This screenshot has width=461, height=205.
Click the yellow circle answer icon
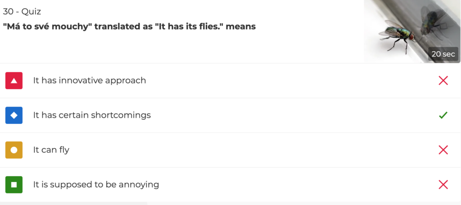(14, 150)
